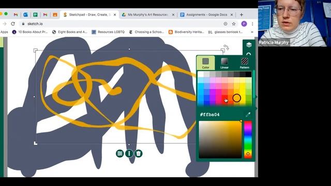Bookmark this page with the star
The width and height of the screenshot is (331, 186).
234,24
